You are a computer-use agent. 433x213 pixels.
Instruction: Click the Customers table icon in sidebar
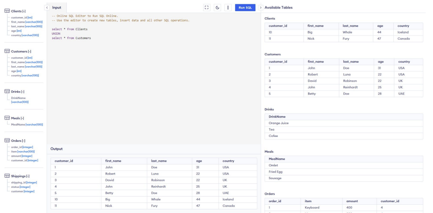[x=7, y=52]
